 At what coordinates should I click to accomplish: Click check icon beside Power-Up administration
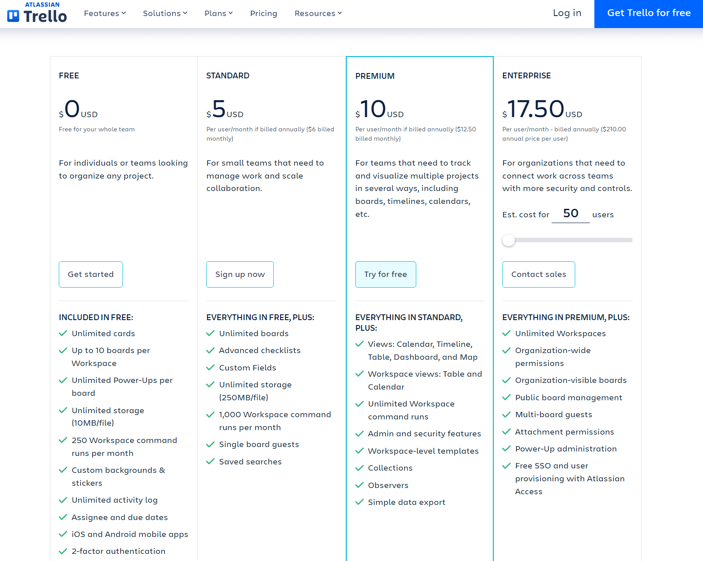pyautogui.click(x=506, y=448)
